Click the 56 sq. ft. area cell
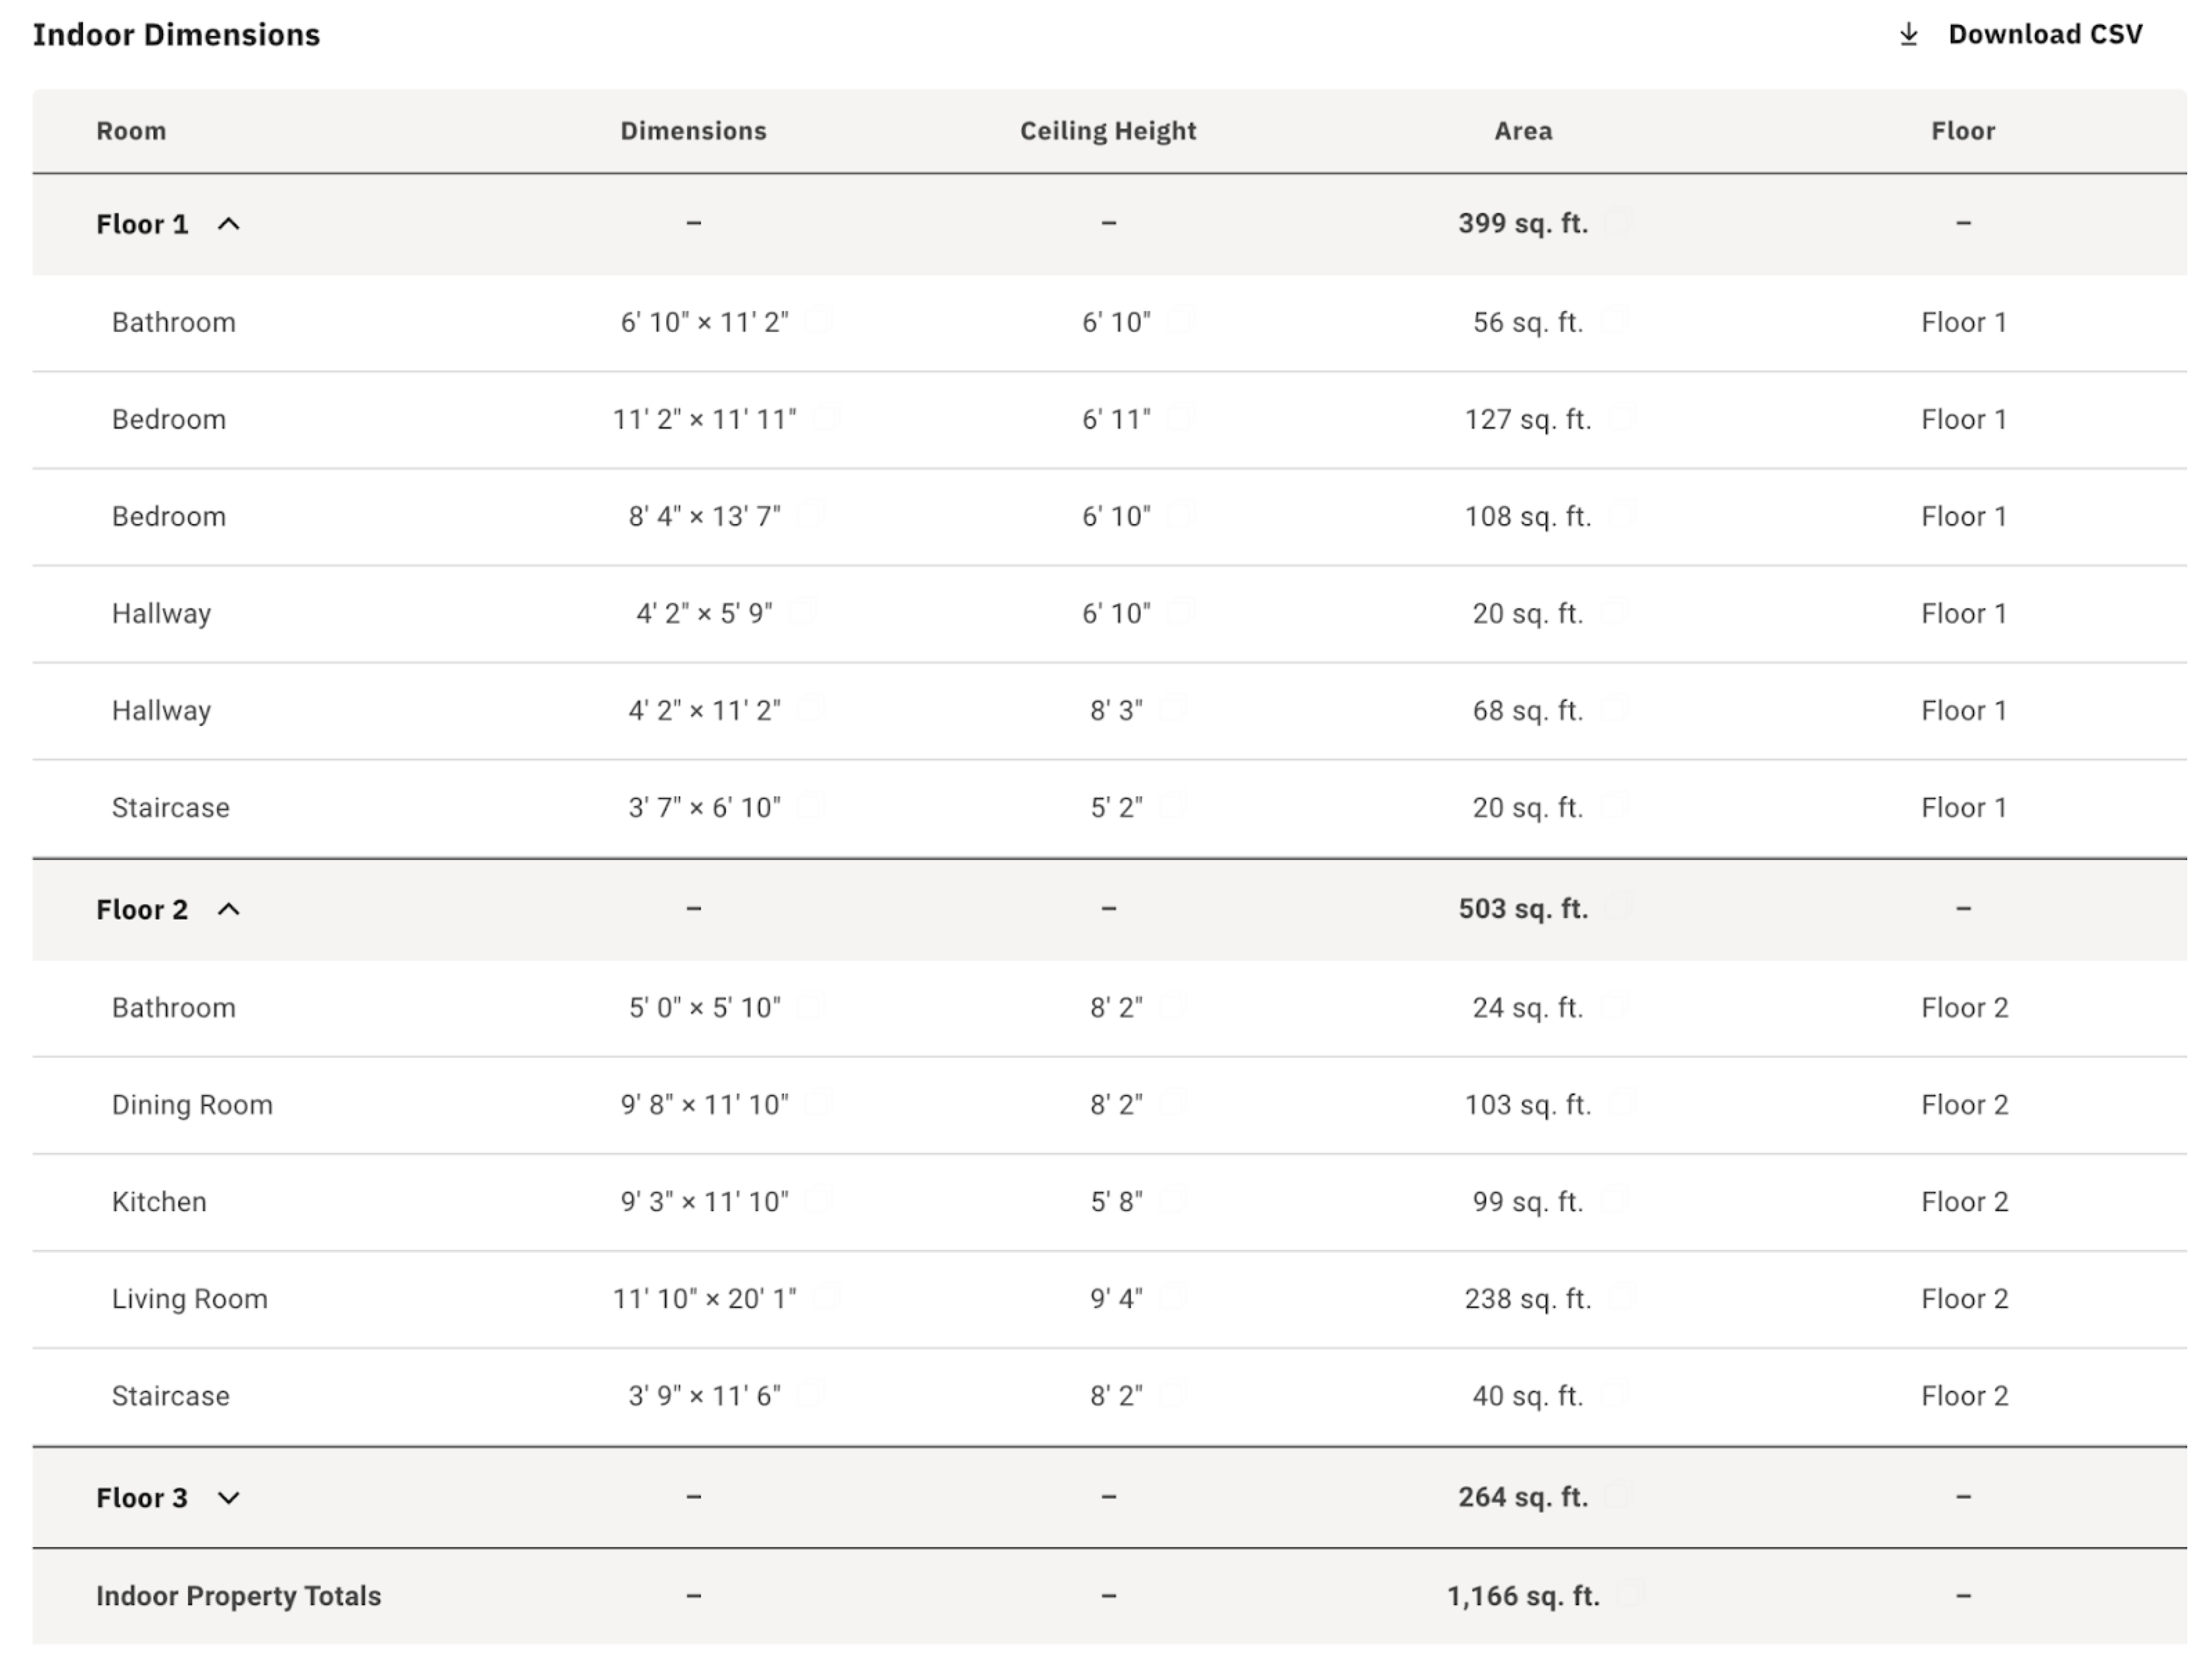This screenshot has width=2212, height=1666. pos(1528,322)
